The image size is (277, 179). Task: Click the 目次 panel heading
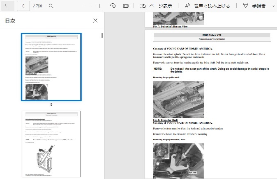(10, 21)
